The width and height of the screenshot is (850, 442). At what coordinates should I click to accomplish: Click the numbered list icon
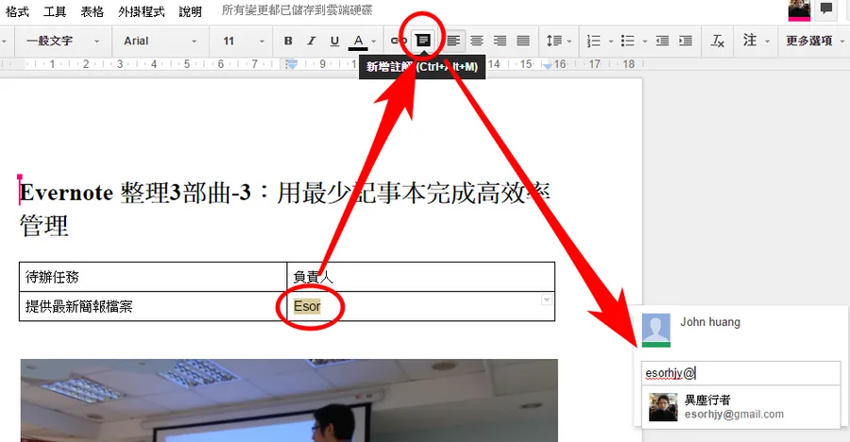coord(594,42)
